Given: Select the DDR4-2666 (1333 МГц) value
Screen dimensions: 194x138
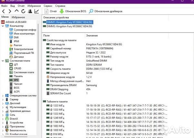Looking at the screenshot, I should tap(99, 69).
